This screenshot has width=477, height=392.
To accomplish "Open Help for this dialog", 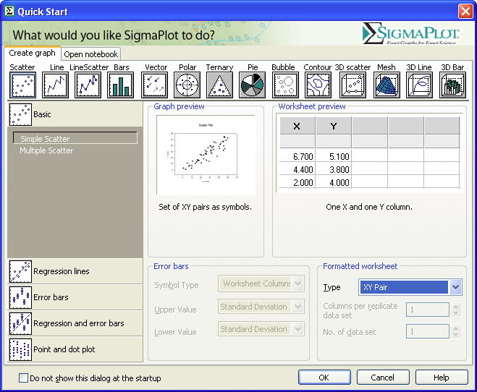I will coord(442,378).
